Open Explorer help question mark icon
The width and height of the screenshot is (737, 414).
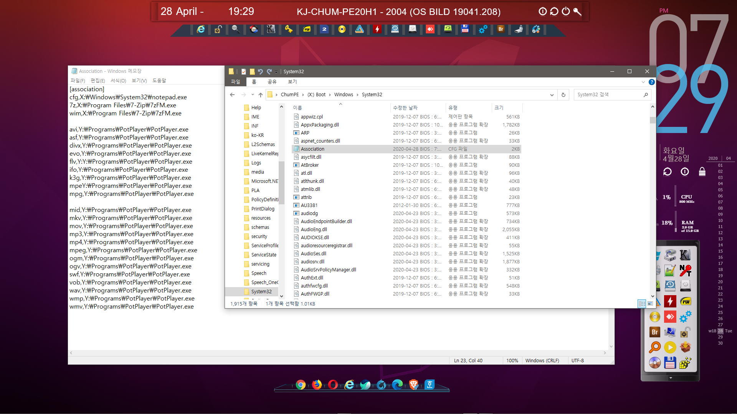651,82
